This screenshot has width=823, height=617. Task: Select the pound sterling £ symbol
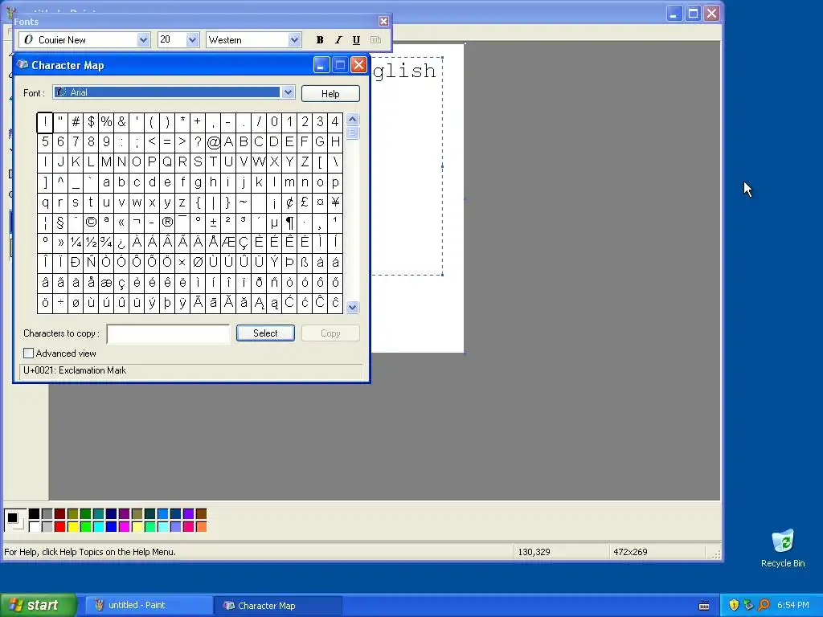click(305, 202)
